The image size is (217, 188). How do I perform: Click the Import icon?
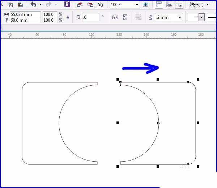pos(80,5)
